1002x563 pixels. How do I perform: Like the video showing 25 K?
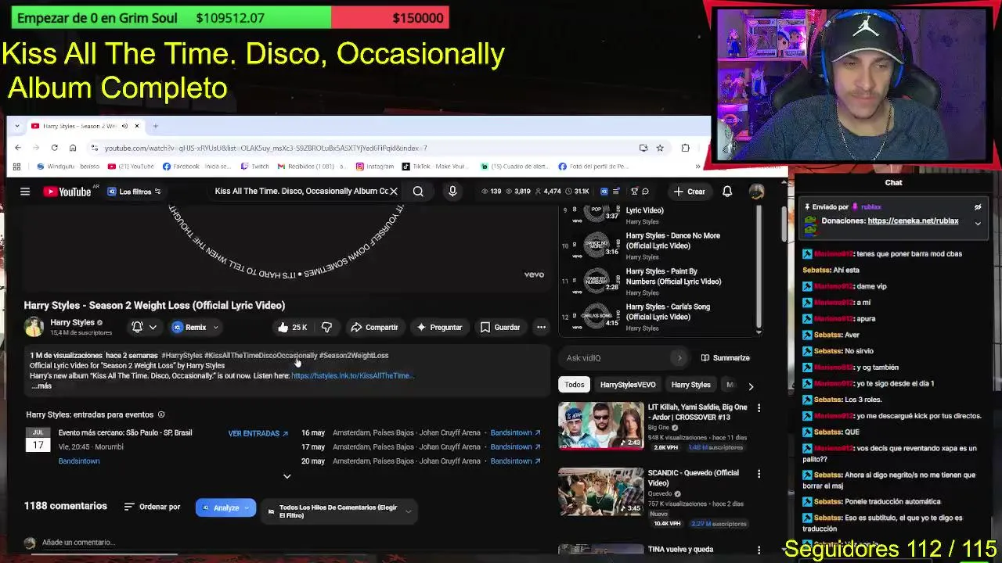tap(292, 327)
